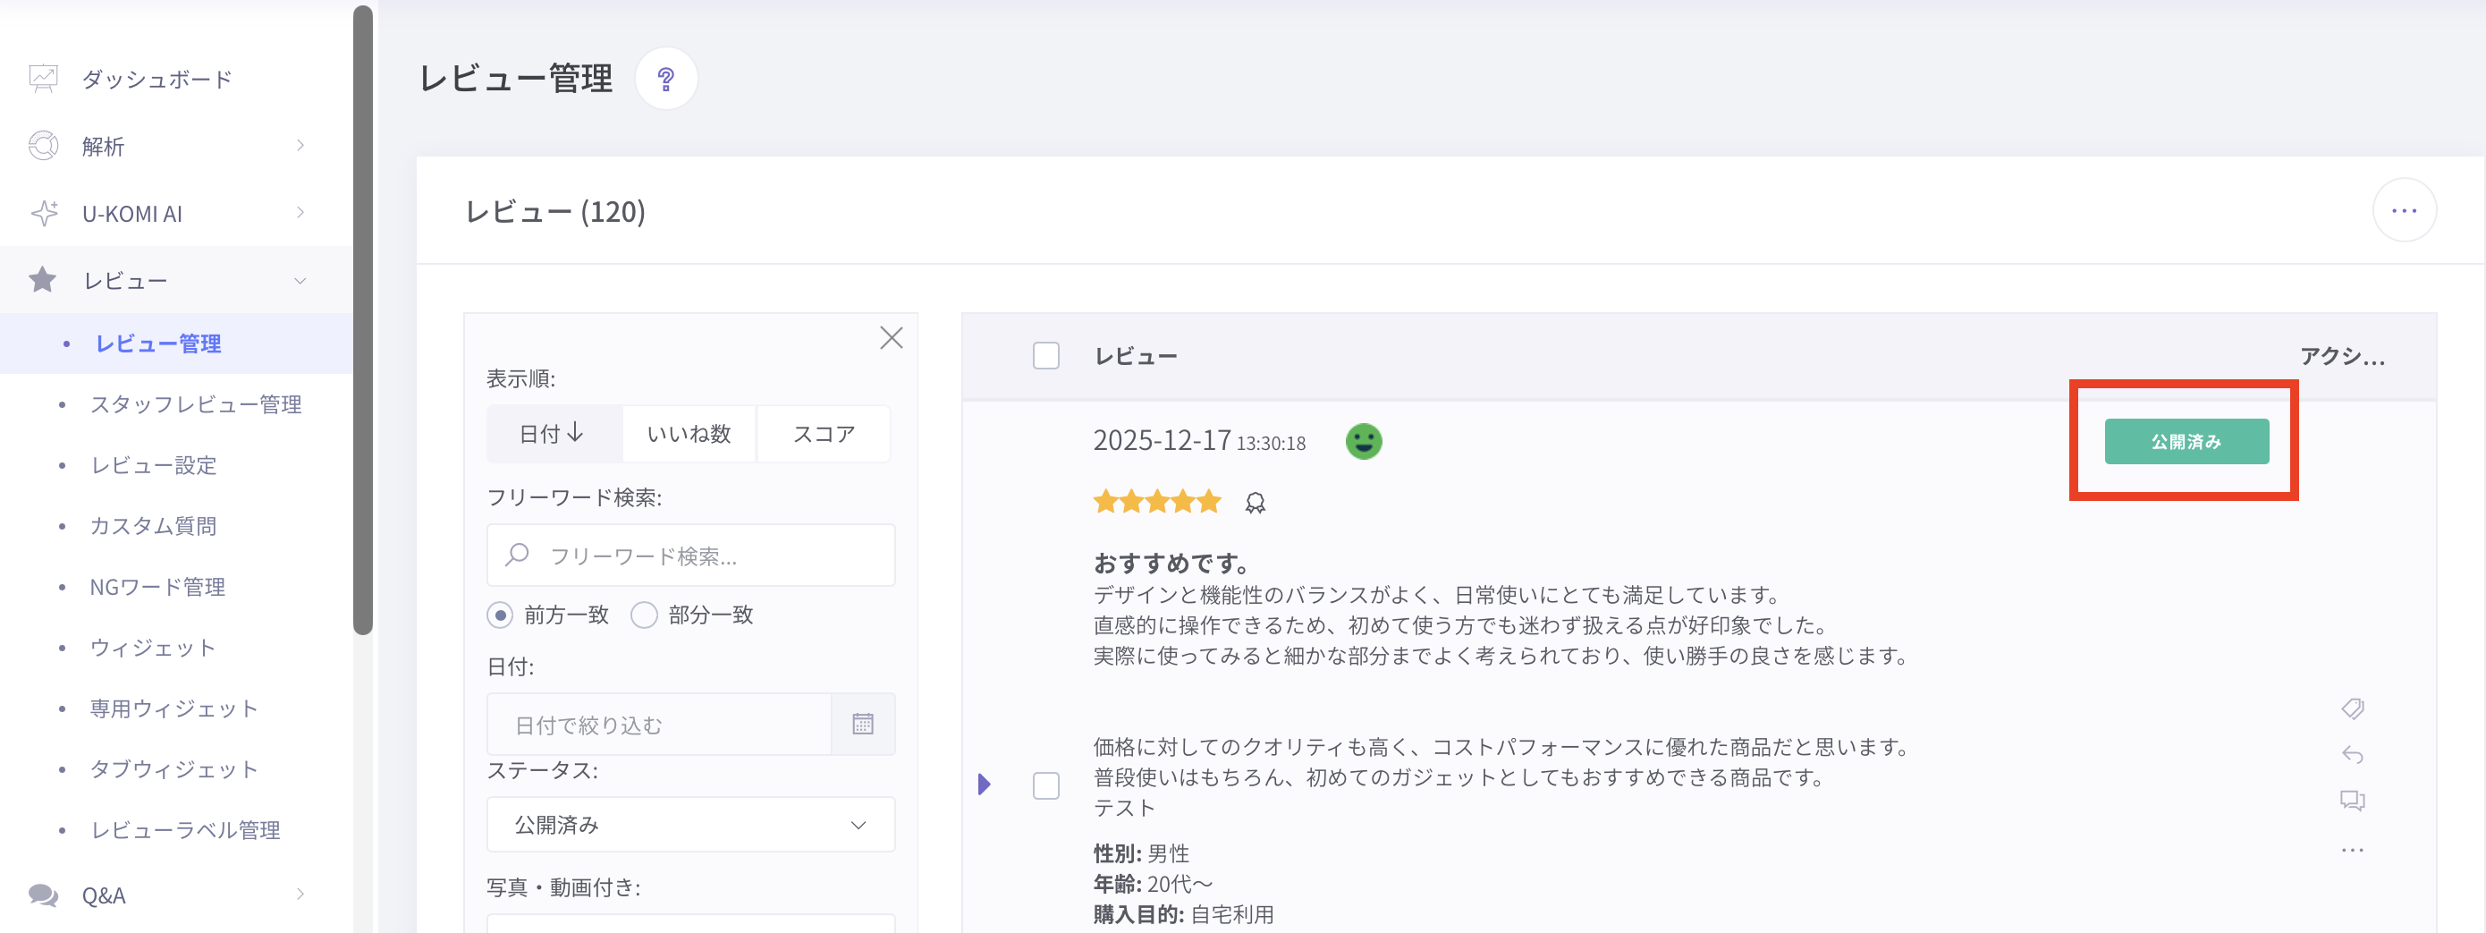This screenshot has width=2486, height=933.
Task: Select the 前方一致 radio button
Action: (500, 615)
